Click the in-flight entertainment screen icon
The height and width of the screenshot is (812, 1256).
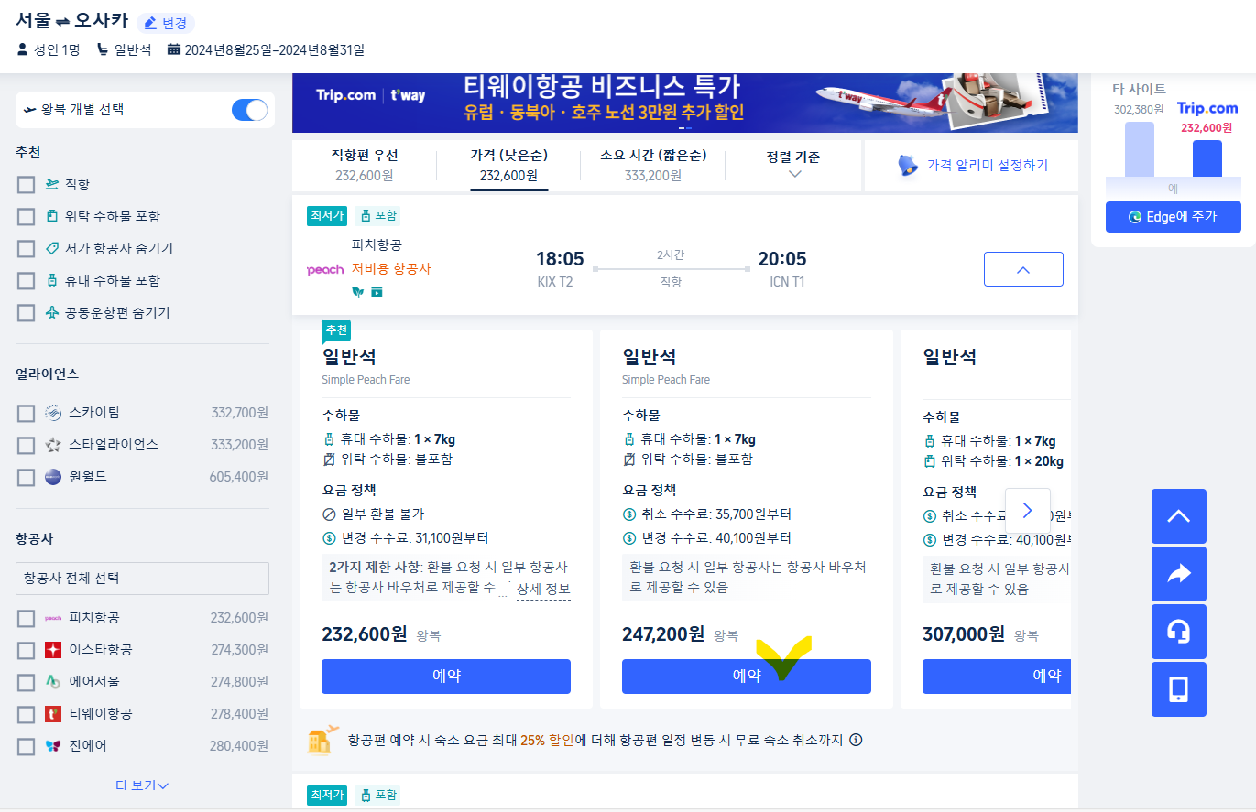coord(377,291)
